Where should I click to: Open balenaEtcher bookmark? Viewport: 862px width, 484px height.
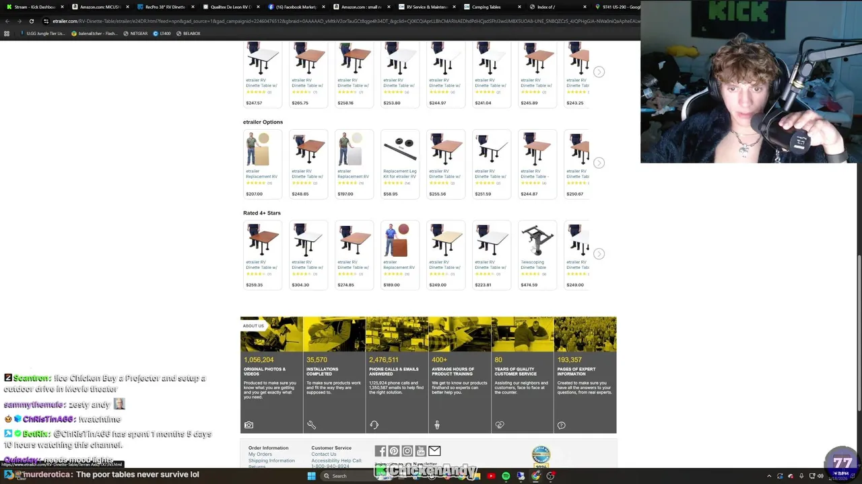[94, 34]
